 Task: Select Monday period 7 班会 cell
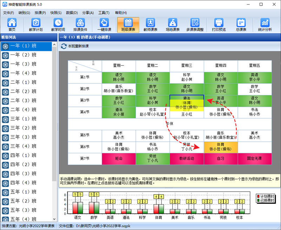[x=119, y=159]
